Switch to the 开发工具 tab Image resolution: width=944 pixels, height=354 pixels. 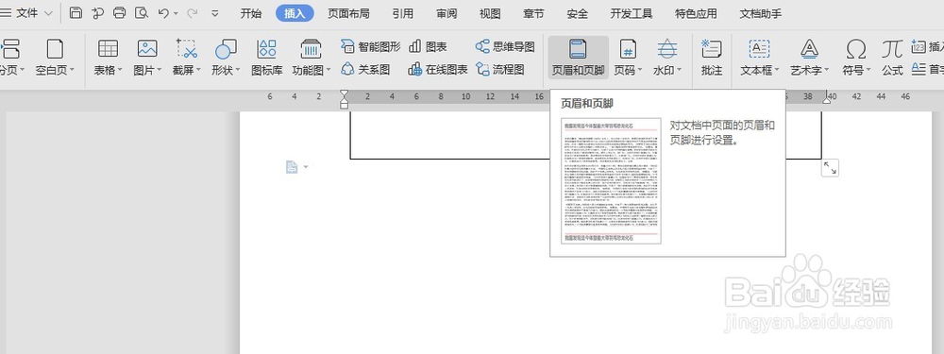632,13
